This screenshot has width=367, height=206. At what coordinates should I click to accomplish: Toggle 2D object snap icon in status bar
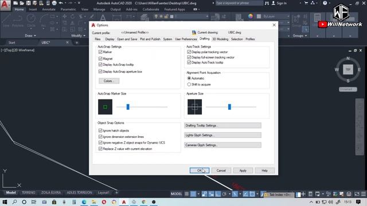[252, 194]
